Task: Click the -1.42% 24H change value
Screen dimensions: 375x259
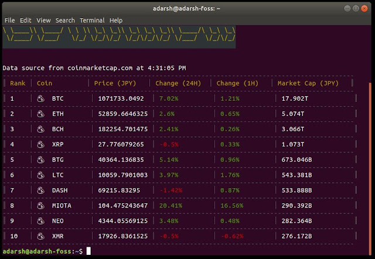Action: tap(171, 190)
